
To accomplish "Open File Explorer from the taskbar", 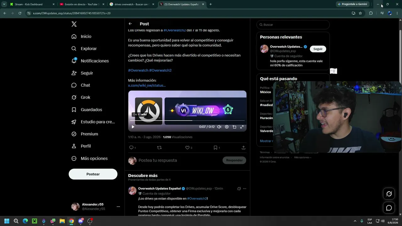I will point(62,221).
